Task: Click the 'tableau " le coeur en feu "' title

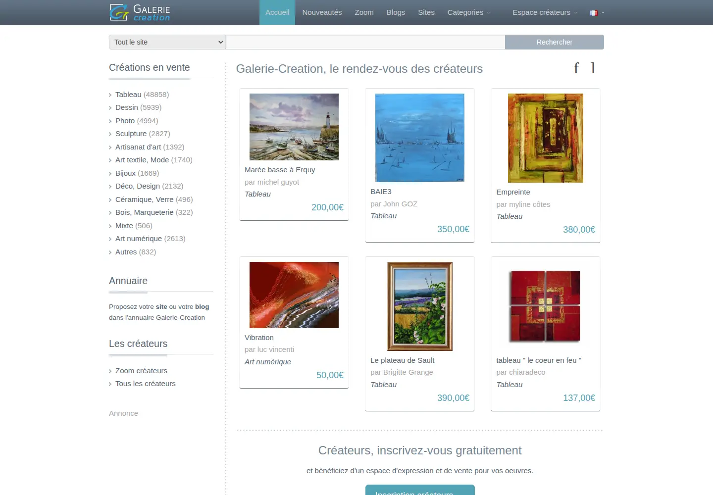Action: tap(539, 360)
